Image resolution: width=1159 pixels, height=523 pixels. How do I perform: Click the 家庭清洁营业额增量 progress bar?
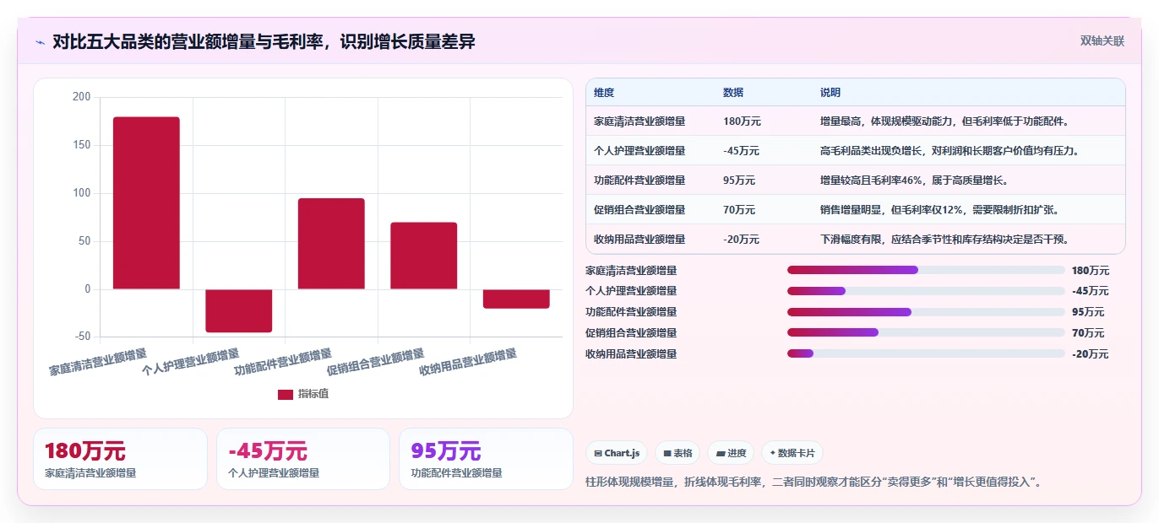926,270
